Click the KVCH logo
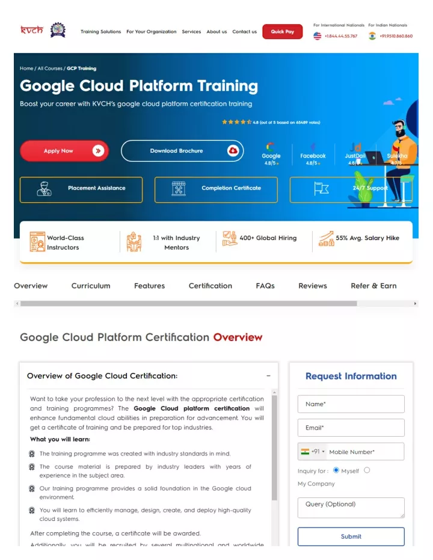Screen dimensions: 433x560 [x=32, y=30]
